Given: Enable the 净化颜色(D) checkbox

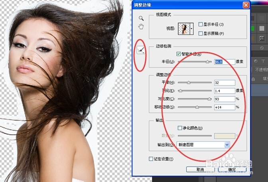Looking at the screenshot, I should [x=179, y=128].
